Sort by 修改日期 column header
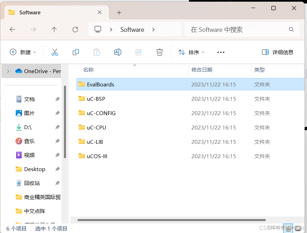Screen dimensions: 307x233 coord(202,70)
